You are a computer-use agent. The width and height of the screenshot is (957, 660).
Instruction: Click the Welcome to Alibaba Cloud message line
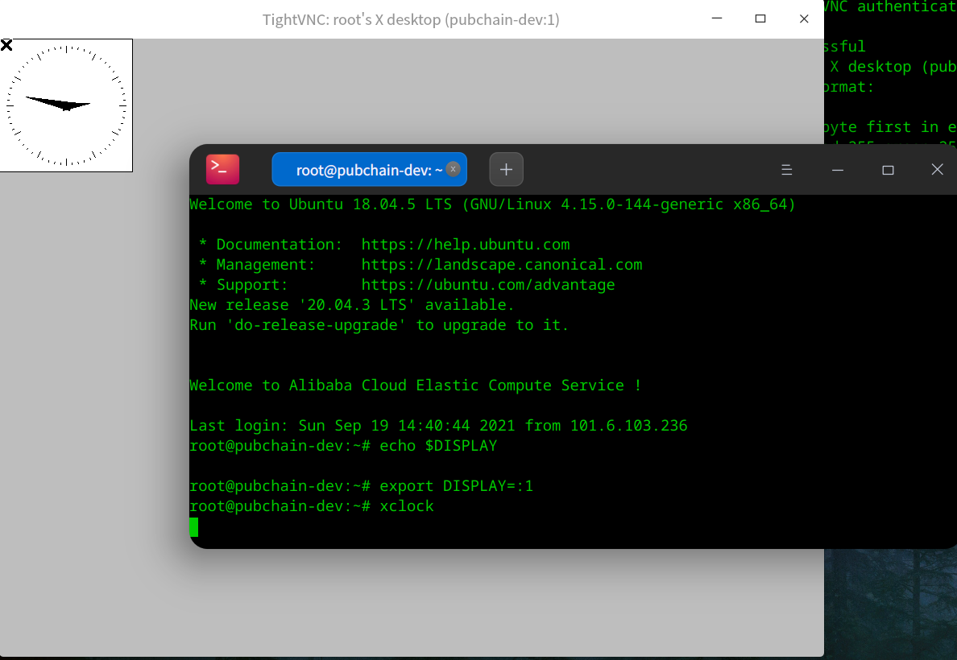coord(413,385)
